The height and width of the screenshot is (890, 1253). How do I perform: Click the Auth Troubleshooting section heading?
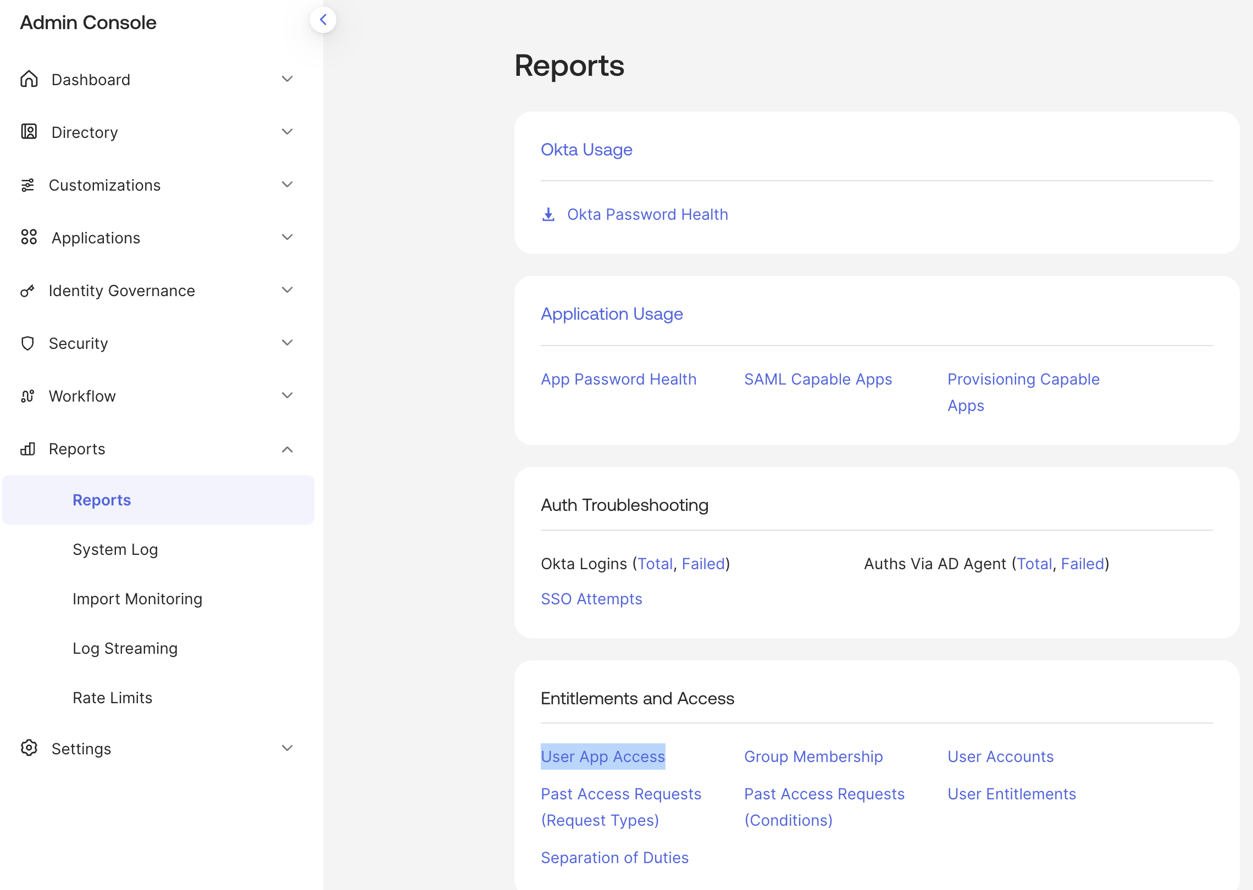[x=624, y=505]
